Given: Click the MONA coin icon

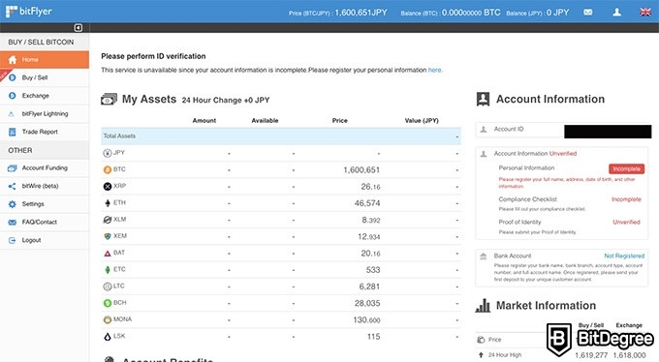Looking at the screenshot, I should 108,319.
